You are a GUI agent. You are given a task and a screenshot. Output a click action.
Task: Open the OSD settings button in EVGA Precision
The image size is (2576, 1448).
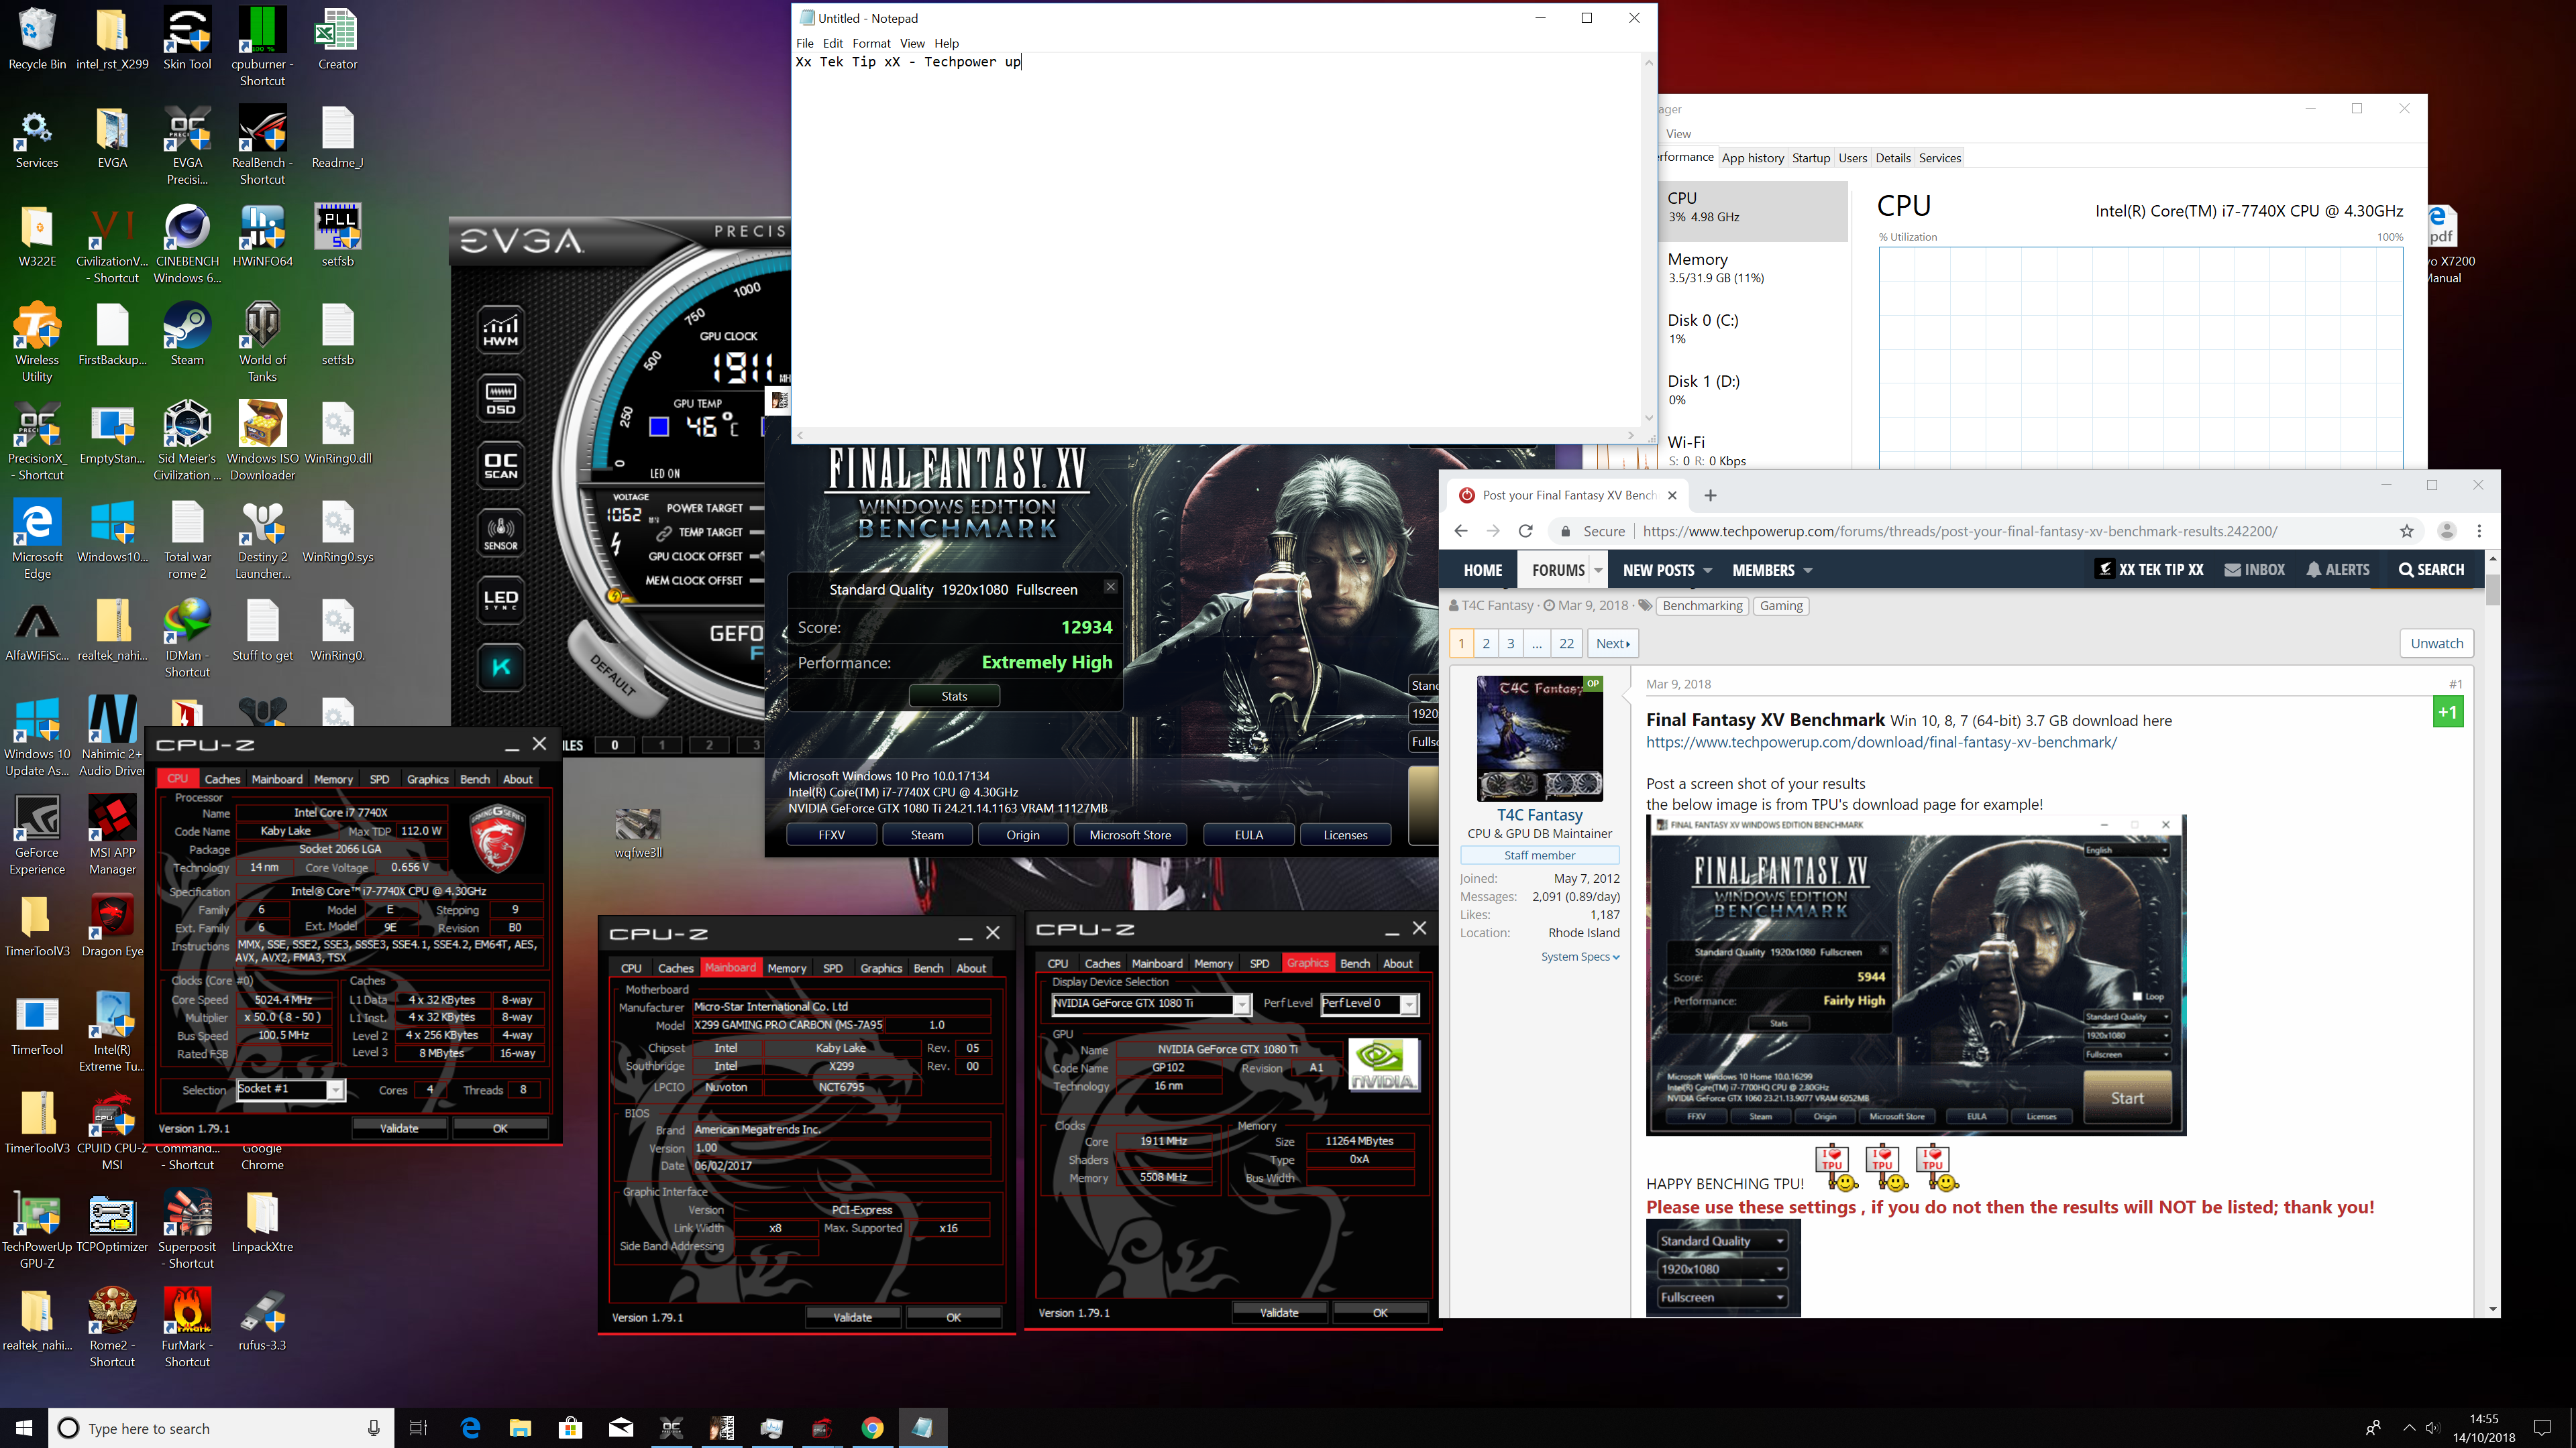pos(501,398)
